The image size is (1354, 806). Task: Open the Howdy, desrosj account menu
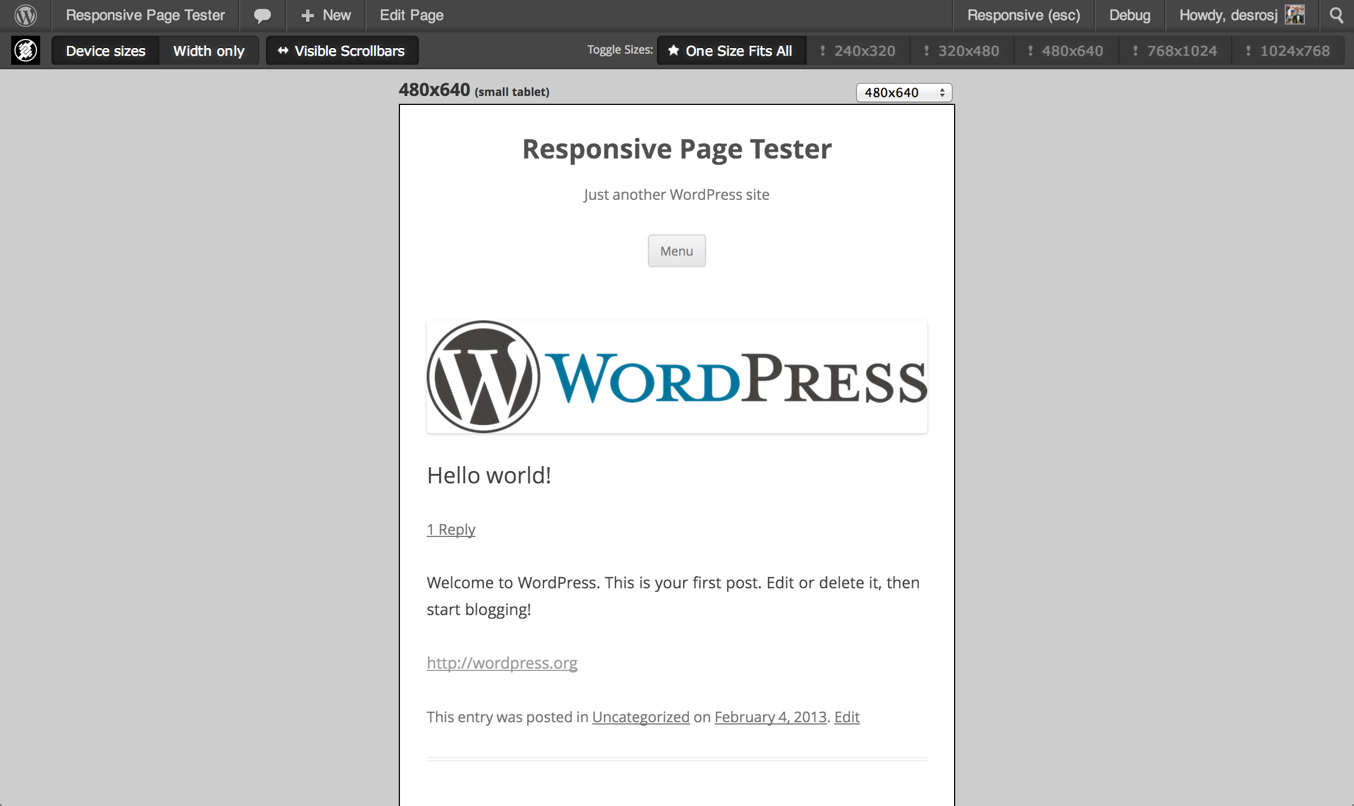[x=1228, y=15]
